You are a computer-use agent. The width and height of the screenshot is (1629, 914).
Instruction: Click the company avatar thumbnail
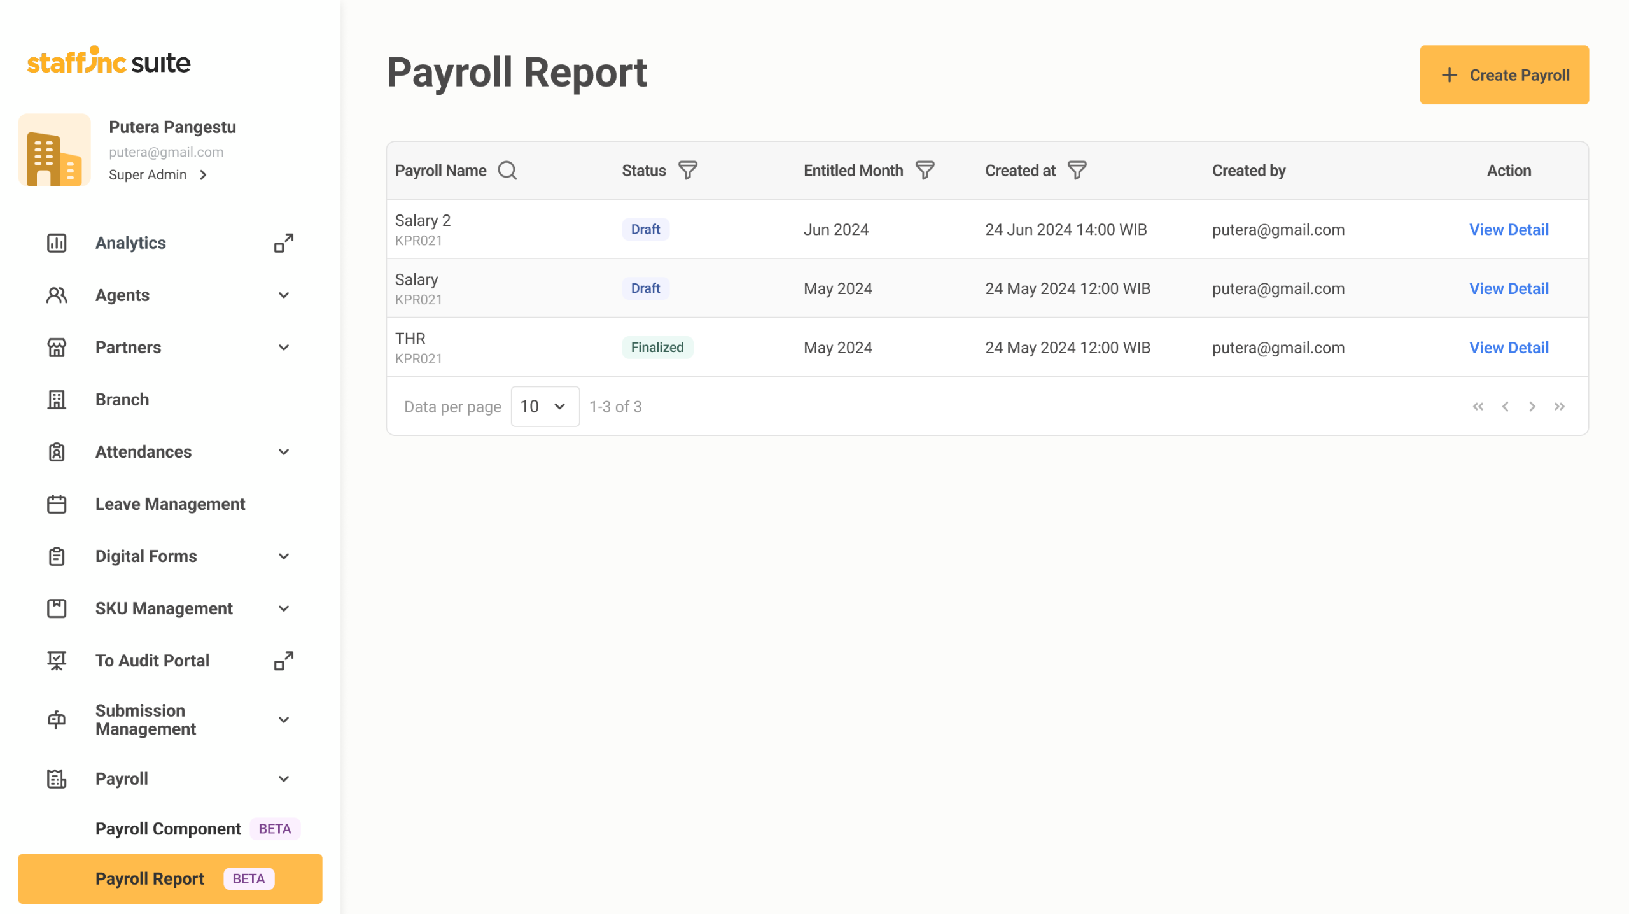click(55, 150)
